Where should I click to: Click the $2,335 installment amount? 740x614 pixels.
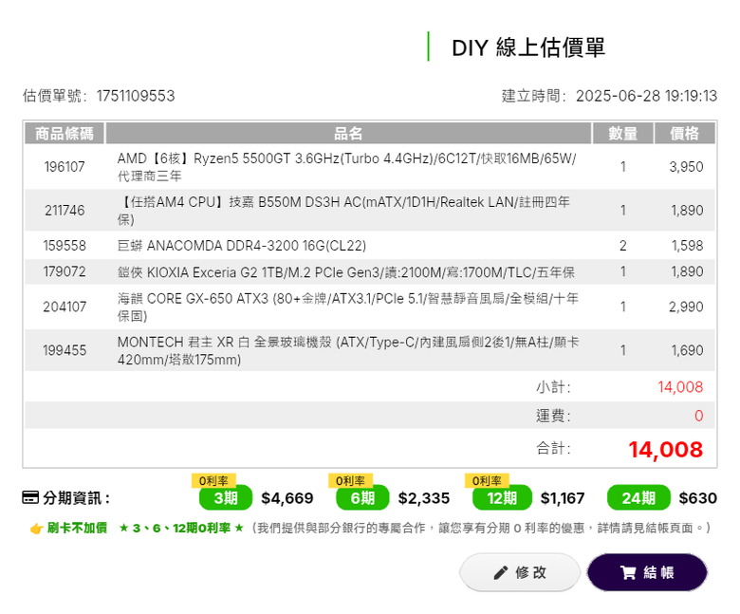tap(424, 498)
